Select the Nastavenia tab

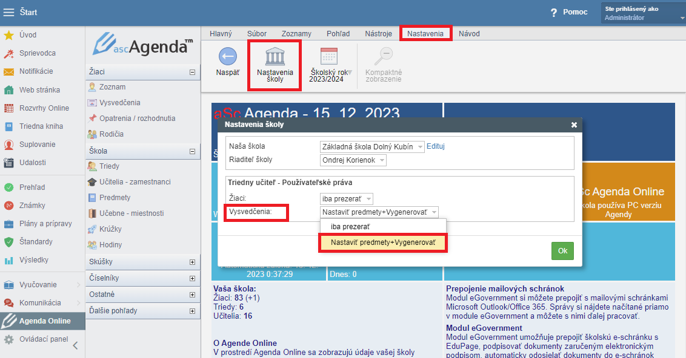coord(425,34)
